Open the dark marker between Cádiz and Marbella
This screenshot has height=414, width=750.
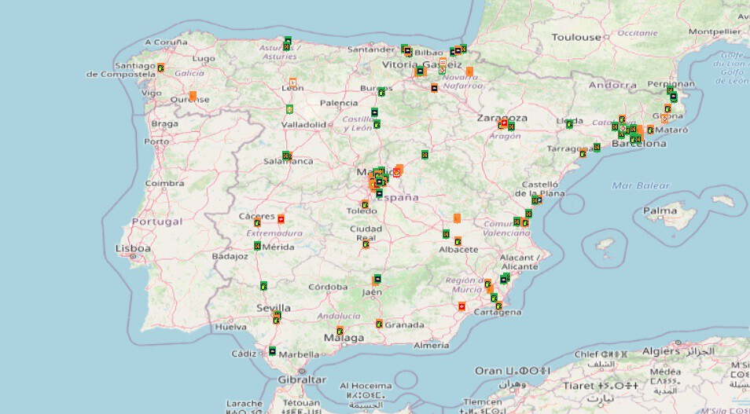[273, 350]
